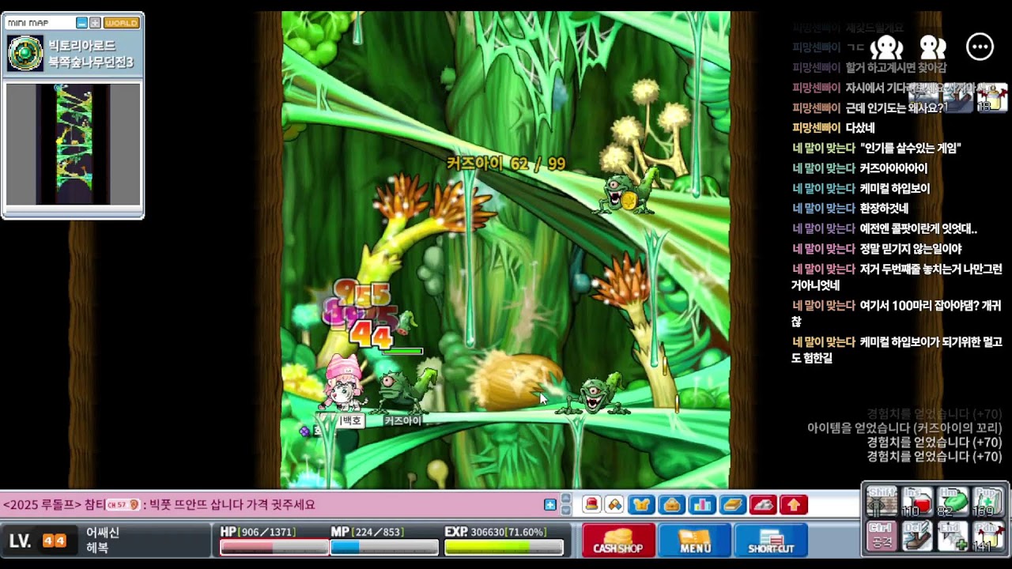
Task: Click the 커즈아이 62 / 99 quest counter
Action: (506, 164)
